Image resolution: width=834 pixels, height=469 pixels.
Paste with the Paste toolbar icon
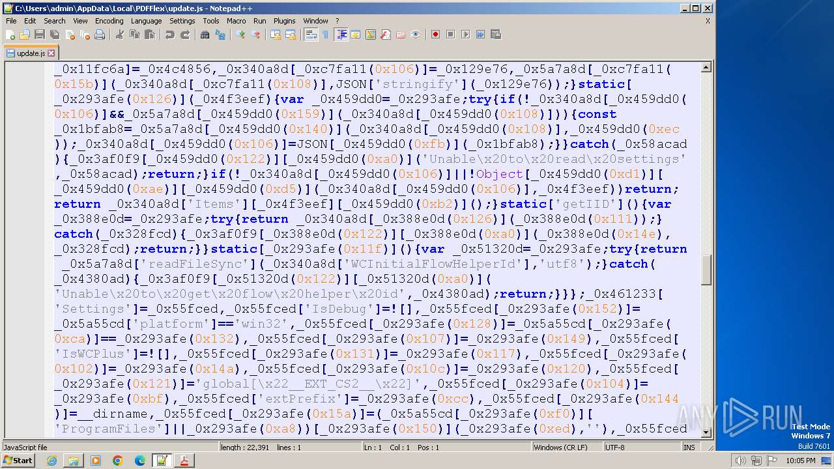click(149, 35)
